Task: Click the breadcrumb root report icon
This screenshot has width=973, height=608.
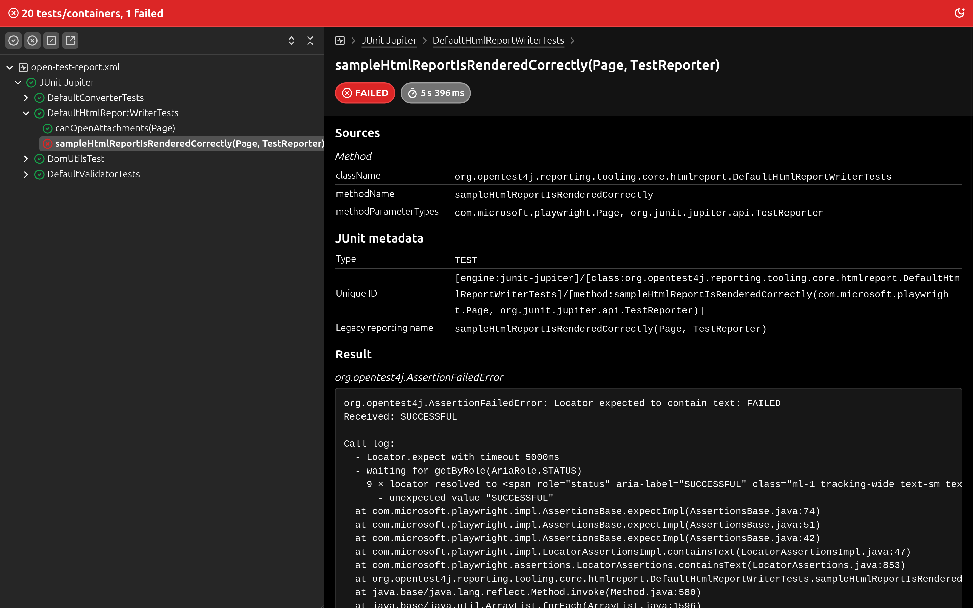Action: pyautogui.click(x=340, y=41)
